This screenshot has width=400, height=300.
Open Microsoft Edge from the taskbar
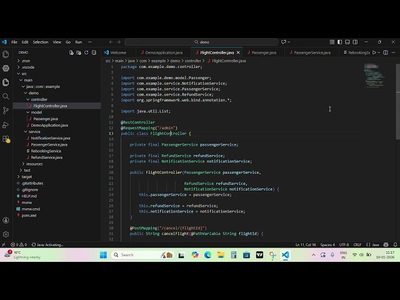point(207,255)
